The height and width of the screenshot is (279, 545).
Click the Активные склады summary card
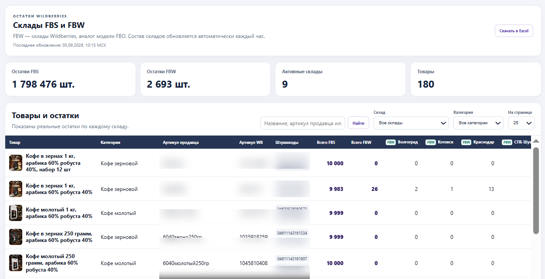coord(340,79)
